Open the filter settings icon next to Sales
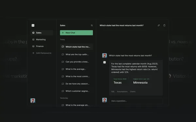 (x=92, y=25)
